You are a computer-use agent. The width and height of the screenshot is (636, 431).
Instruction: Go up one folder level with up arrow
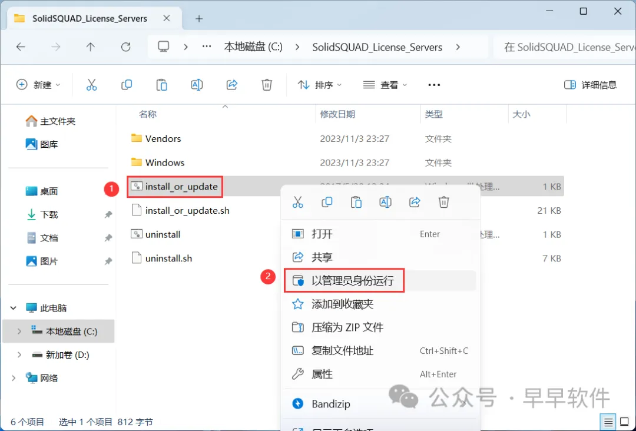(91, 47)
